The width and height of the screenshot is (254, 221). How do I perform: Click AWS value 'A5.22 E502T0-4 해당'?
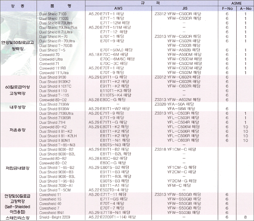[x=109, y=190]
